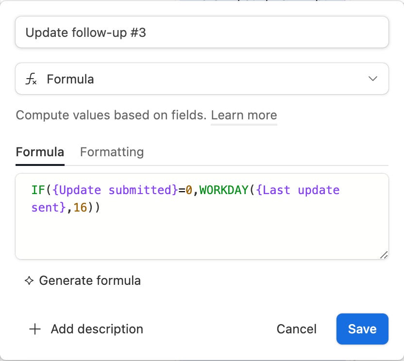Click the field name input 'Update follow-up #3'
The width and height of the screenshot is (404, 361).
click(202, 33)
